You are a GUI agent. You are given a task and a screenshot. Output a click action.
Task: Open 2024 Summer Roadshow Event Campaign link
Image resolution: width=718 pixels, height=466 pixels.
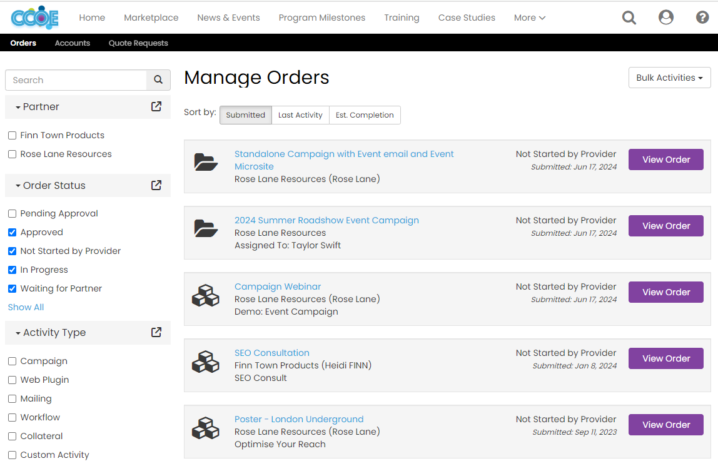point(326,220)
